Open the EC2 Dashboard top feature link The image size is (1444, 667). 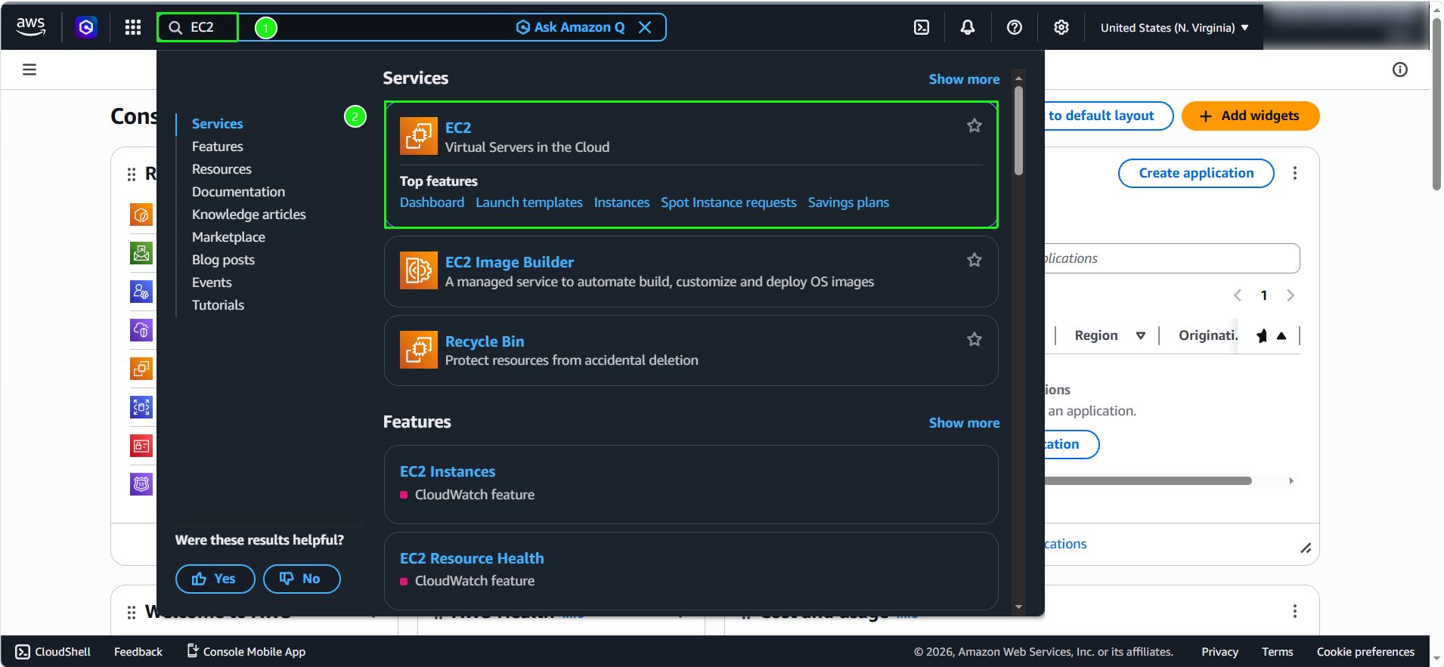[x=432, y=202]
